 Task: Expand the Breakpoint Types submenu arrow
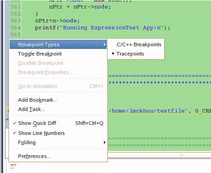pos(105,44)
